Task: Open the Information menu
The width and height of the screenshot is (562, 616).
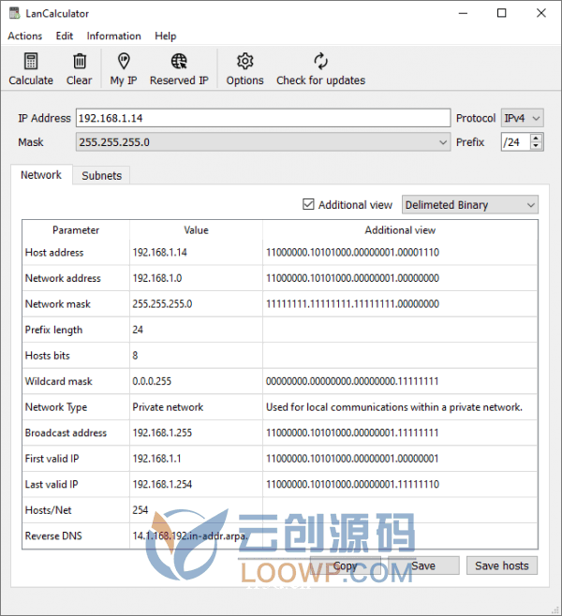Action: pyautogui.click(x=113, y=37)
